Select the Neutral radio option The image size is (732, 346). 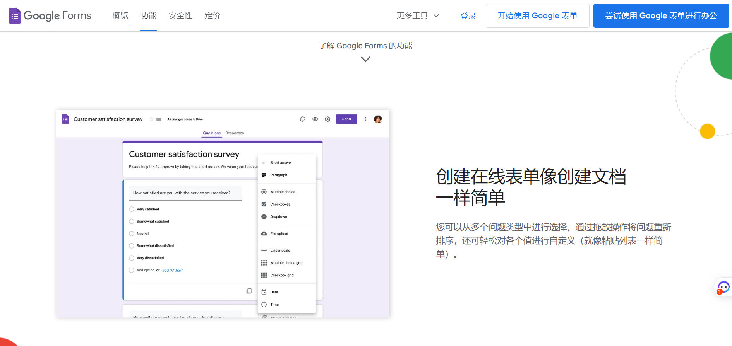(x=132, y=234)
